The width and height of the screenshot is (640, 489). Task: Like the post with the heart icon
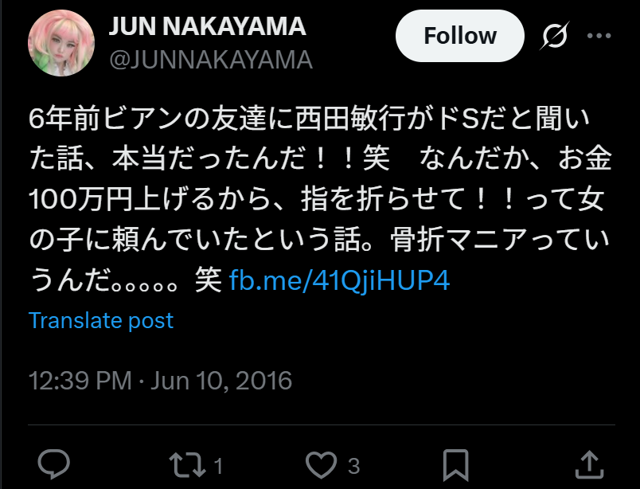pos(322,464)
